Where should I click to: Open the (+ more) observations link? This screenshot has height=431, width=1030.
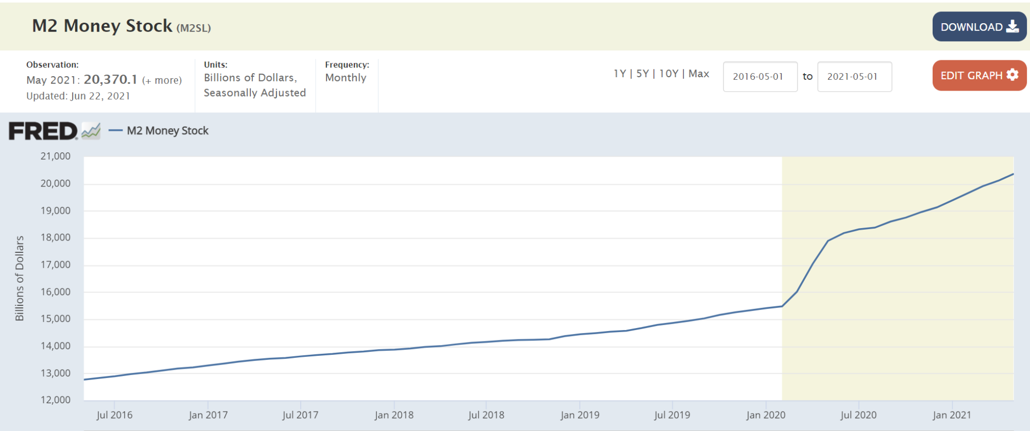pyautogui.click(x=162, y=80)
